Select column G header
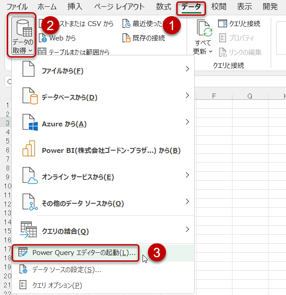This screenshot has width=286, height=295. coord(250,96)
